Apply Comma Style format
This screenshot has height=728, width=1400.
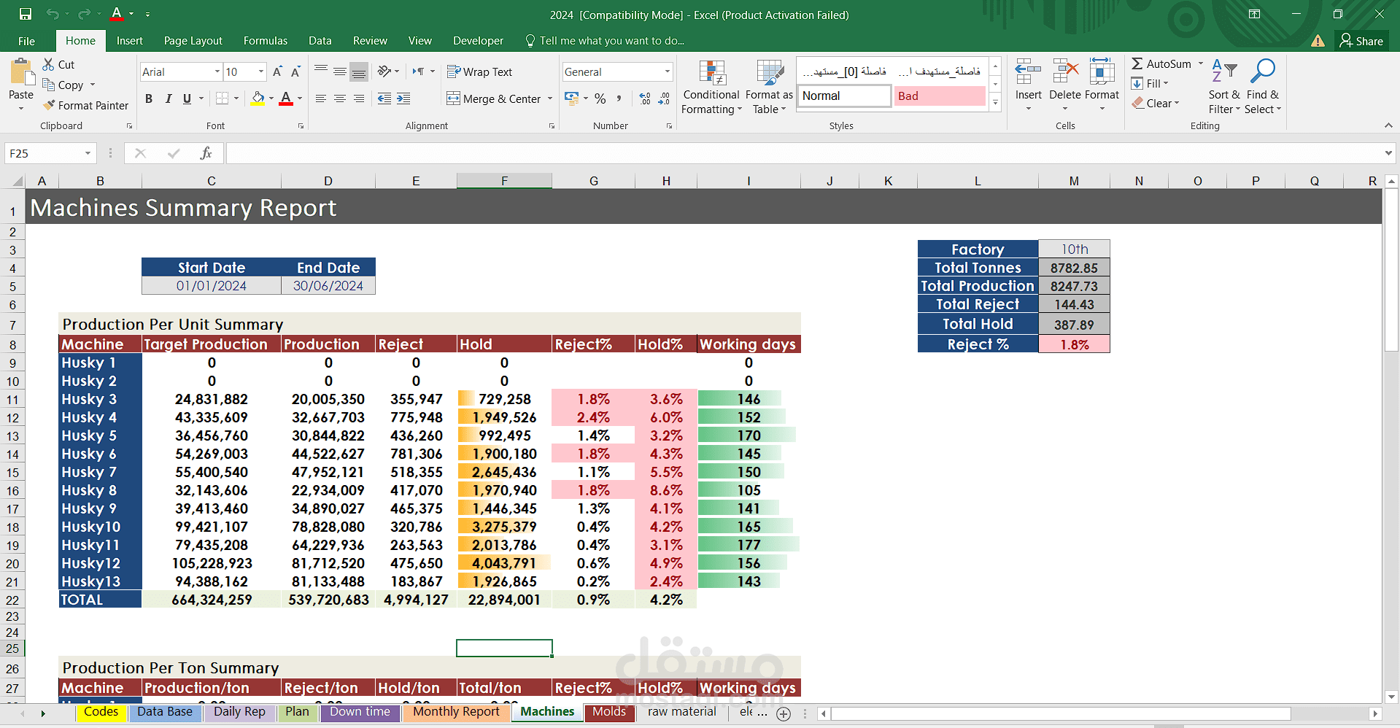(x=619, y=98)
